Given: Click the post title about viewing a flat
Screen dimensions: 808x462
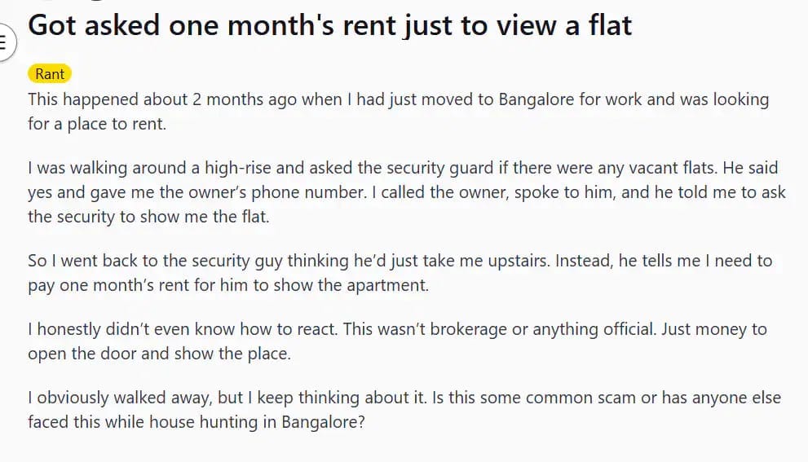Looking at the screenshot, I should coord(329,25).
